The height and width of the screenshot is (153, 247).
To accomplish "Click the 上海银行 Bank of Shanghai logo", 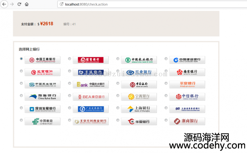I will [x=139, y=109].
